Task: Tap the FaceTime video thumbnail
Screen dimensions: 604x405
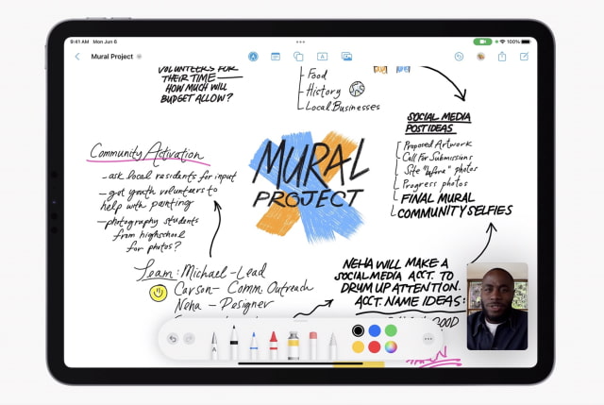Action: [497, 306]
